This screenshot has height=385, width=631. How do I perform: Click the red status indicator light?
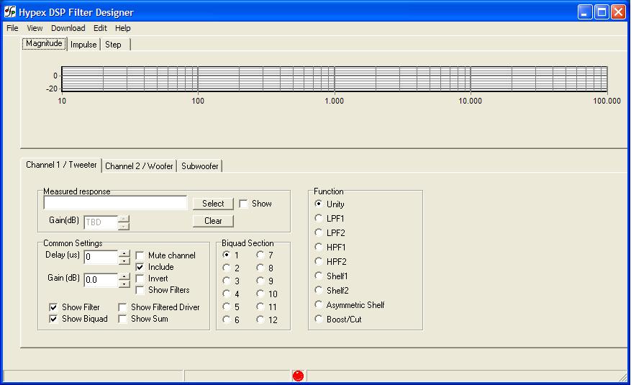click(x=298, y=376)
